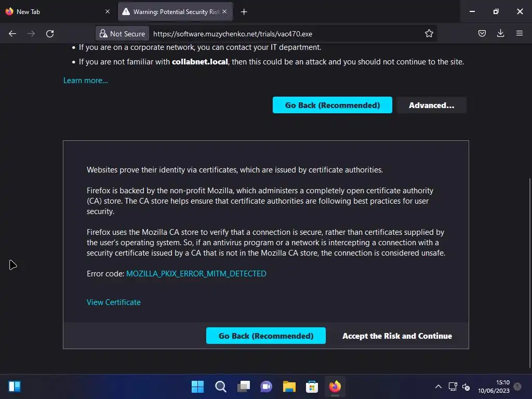Switch to the New Tab tab

coord(58,11)
